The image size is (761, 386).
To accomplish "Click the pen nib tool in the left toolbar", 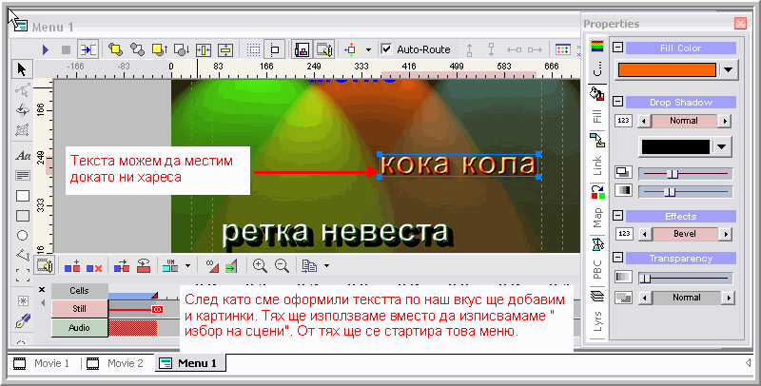I will tap(23, 320).
